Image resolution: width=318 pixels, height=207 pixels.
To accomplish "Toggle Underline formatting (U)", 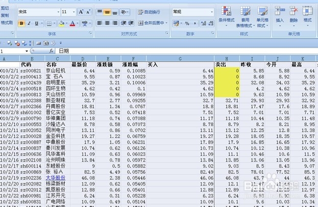I will pyautogui.click(x=37, y=24).
